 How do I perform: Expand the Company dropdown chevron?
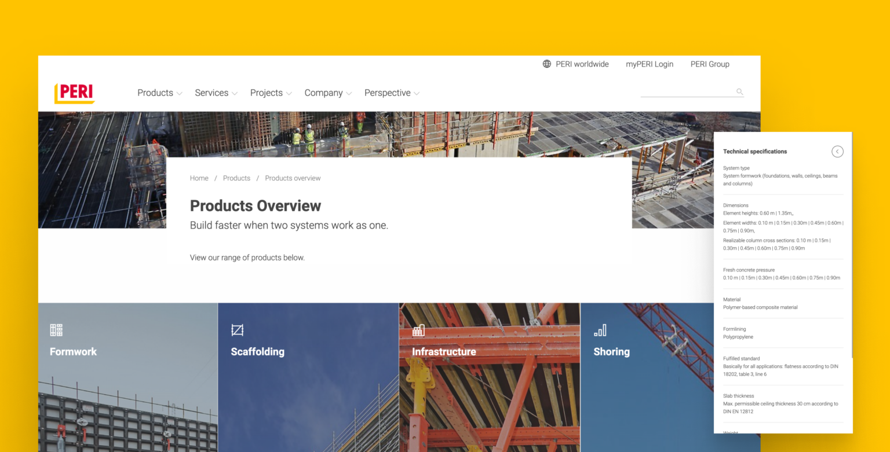(349, 94)
